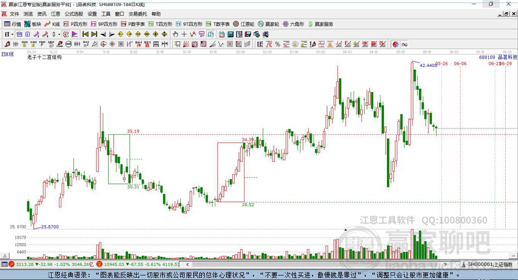The image size is (518, 280).
Task: Click the 35.19 price label
Action: tap(133, 131)
